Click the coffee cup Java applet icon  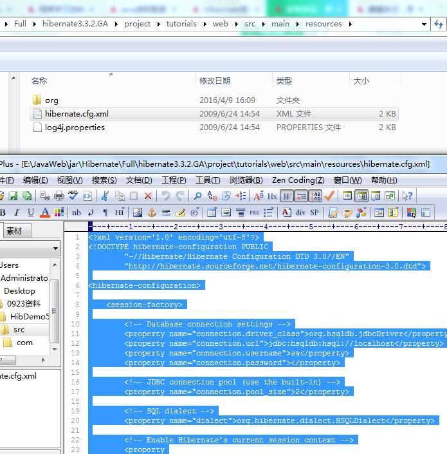[347, 213]
